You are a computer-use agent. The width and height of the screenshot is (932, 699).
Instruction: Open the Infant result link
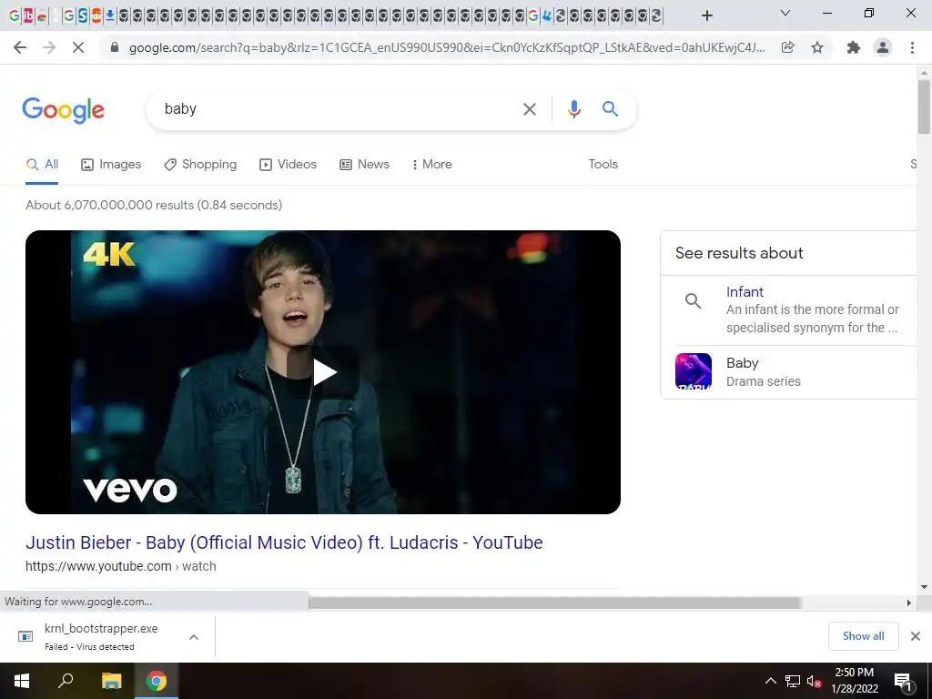click(745, 292)
